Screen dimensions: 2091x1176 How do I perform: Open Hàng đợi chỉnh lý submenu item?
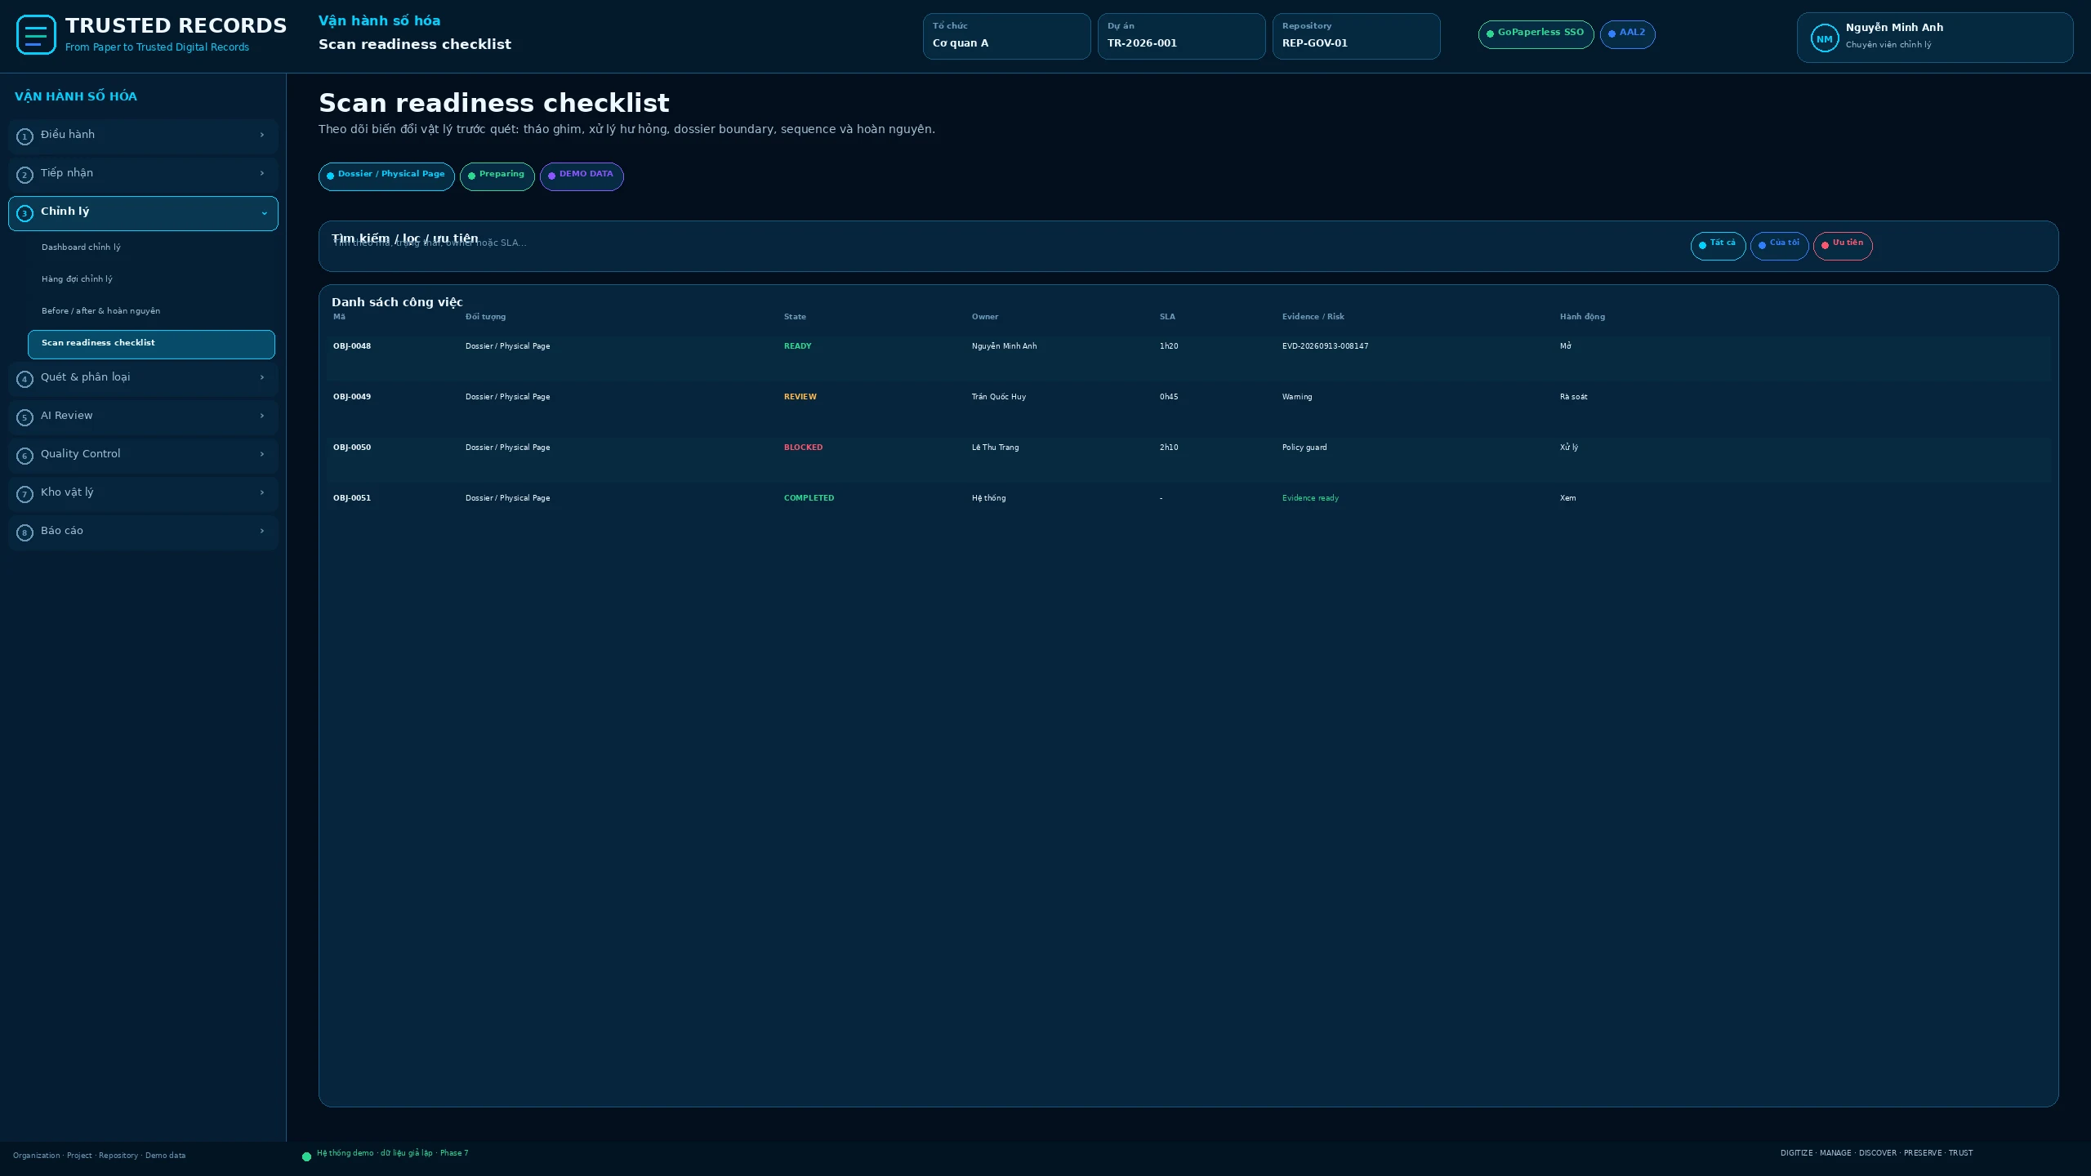click(151, 279)
